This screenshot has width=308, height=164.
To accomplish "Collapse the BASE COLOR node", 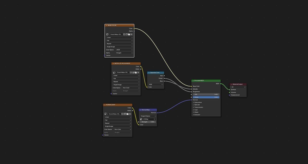I will coord(106,25).
